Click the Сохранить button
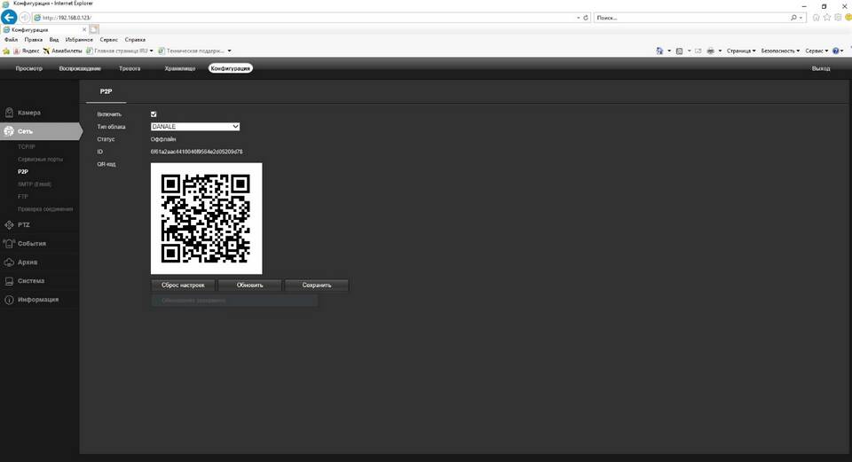The width and height of the screenshot is (852, 462). (x=316, y=285)
